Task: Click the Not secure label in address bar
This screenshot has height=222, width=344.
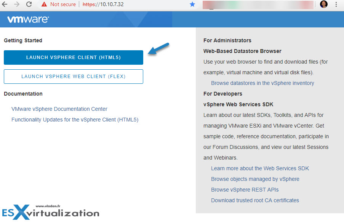Action: click(63, 4)
